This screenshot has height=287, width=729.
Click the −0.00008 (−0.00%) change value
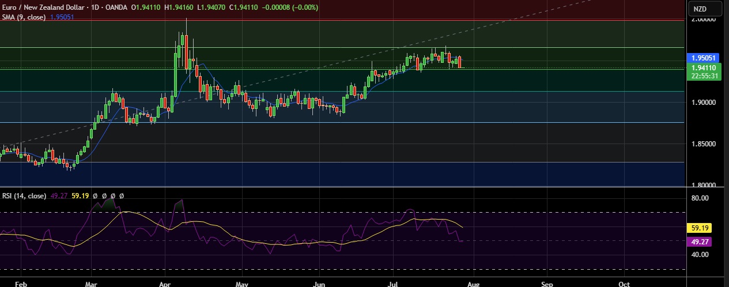coord(291,7)
